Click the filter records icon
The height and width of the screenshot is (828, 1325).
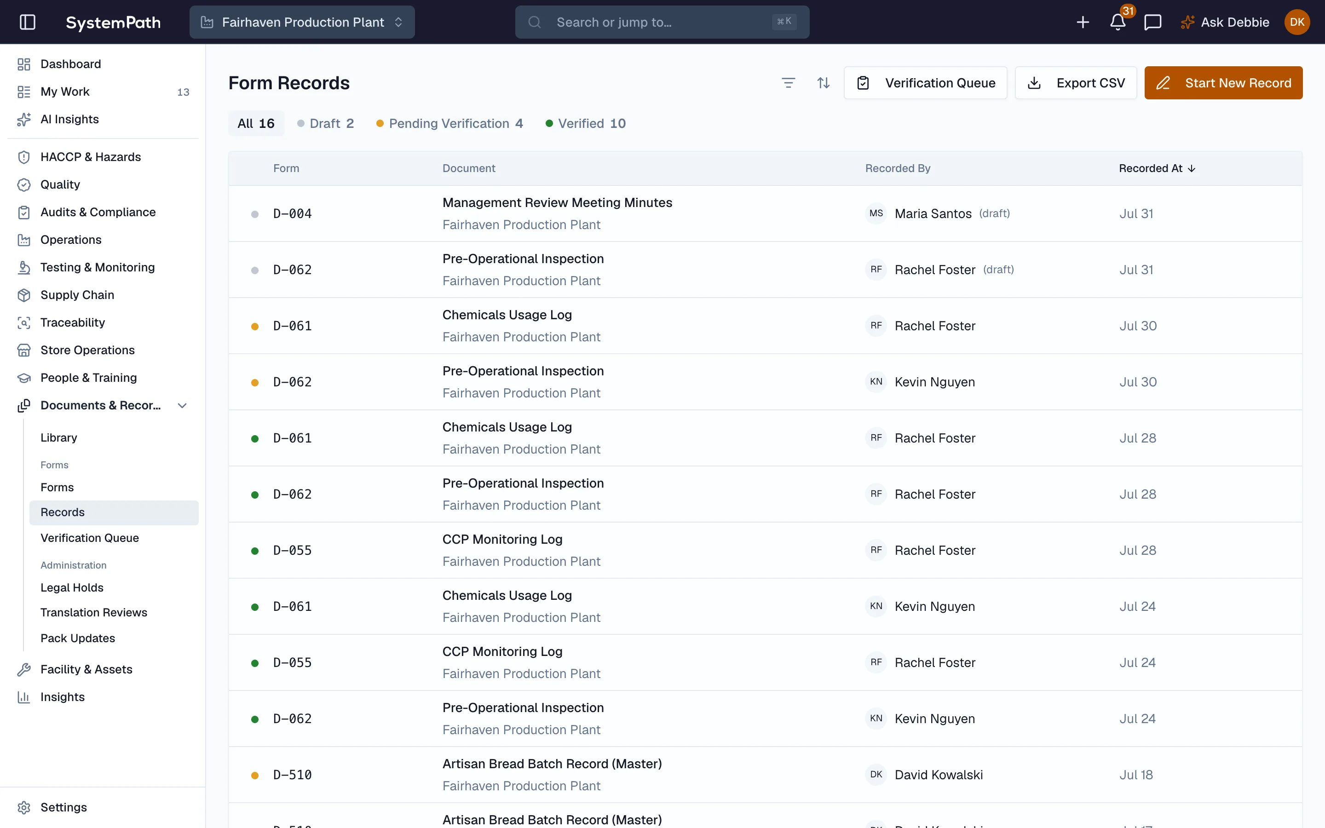click(x=788, y=83)
